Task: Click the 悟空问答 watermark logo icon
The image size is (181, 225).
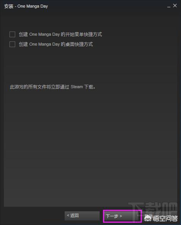Action: coord(148,219)
